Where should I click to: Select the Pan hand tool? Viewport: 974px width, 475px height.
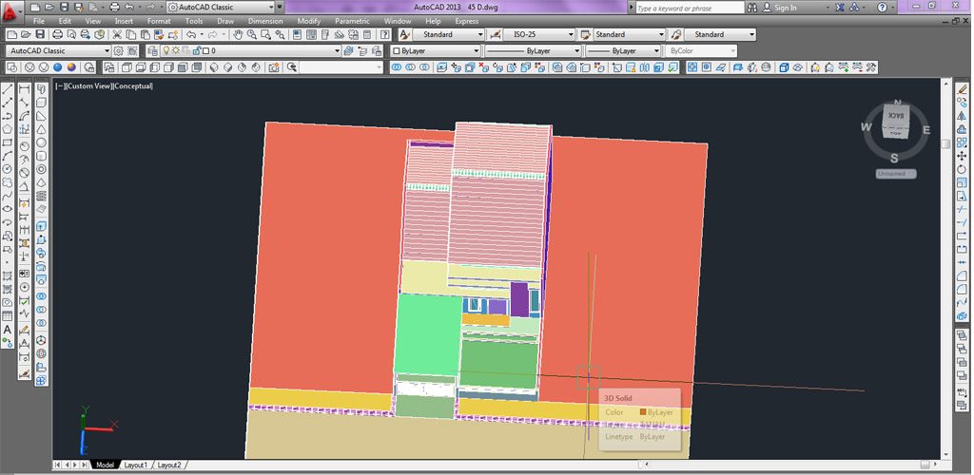(x=237, y=35)
